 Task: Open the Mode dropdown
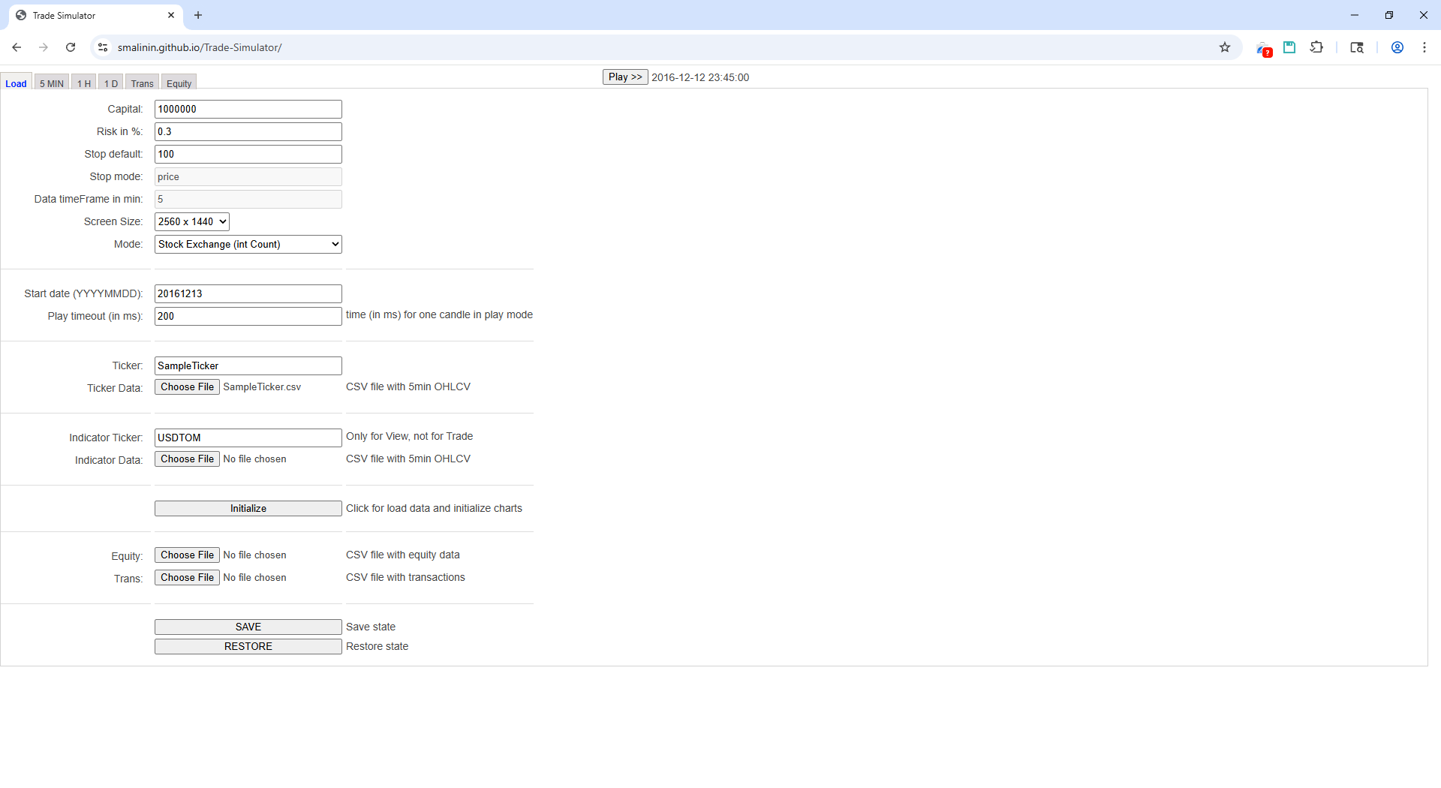coord(248,244)
